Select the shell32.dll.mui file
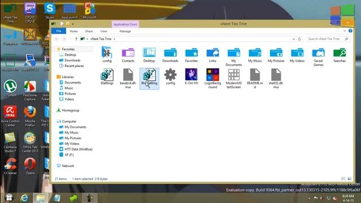 (276, 79)
